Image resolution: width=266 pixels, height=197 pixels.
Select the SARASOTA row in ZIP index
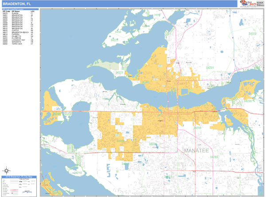click(x=18, y=42)
